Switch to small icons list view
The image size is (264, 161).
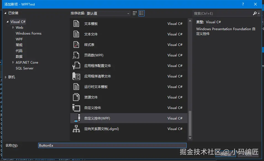142,13
